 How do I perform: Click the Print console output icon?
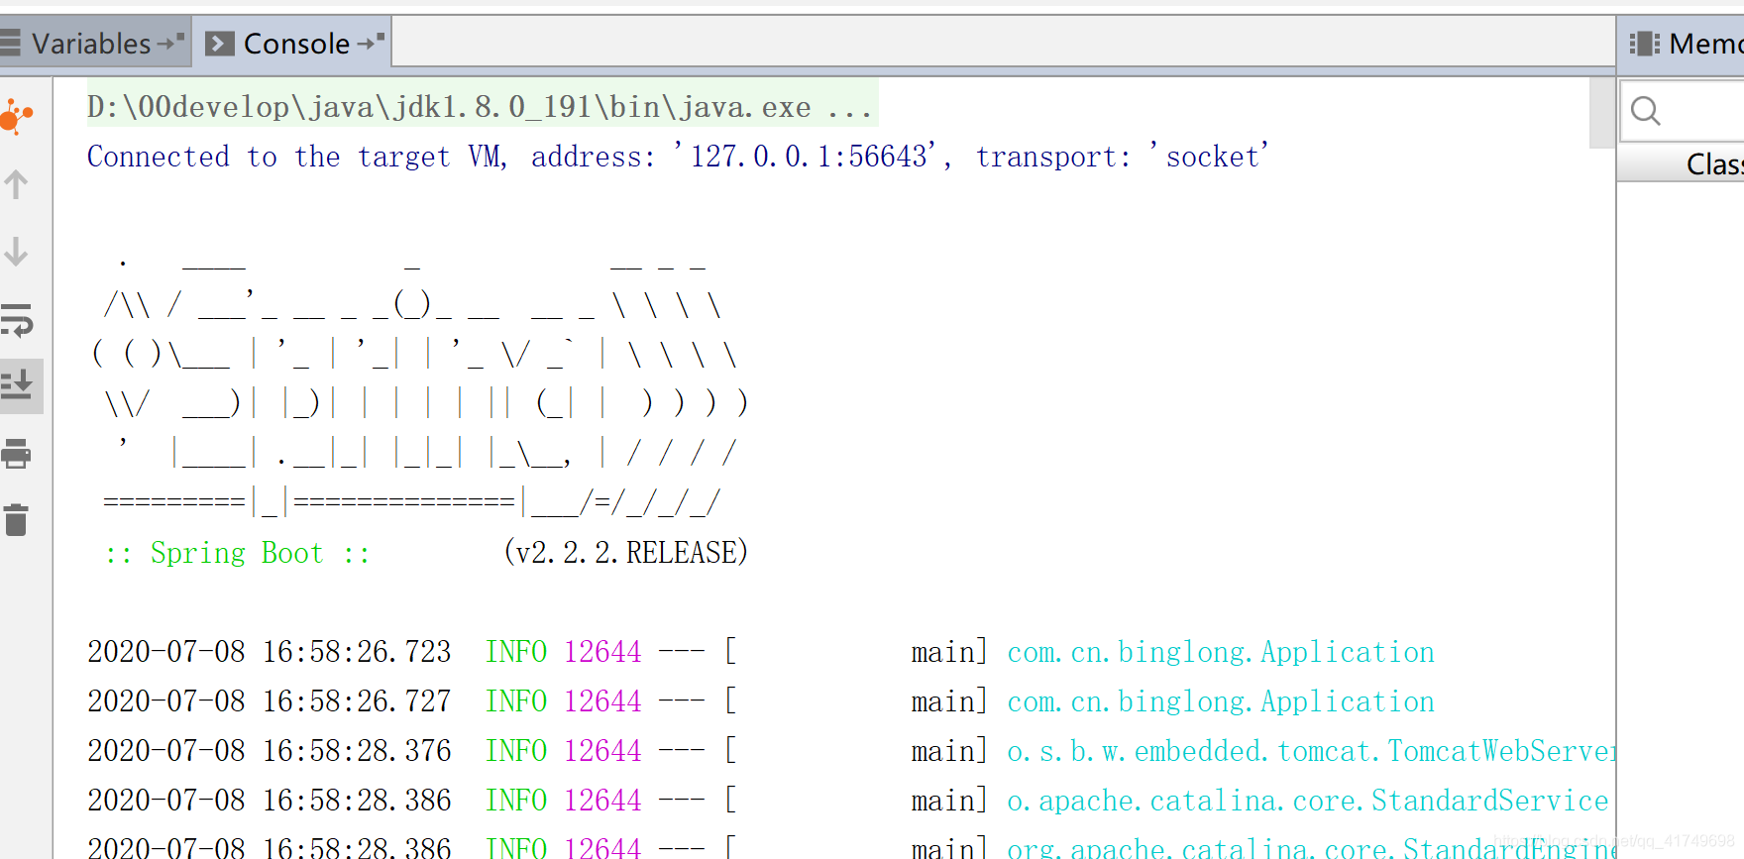tap(17, 454)
